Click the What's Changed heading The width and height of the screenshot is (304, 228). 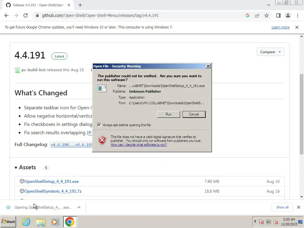click(41, 93)
